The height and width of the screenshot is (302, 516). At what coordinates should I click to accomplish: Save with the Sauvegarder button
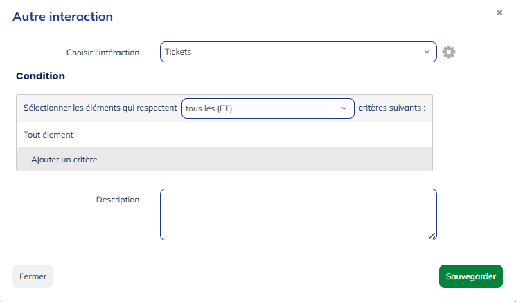[470, 276]
